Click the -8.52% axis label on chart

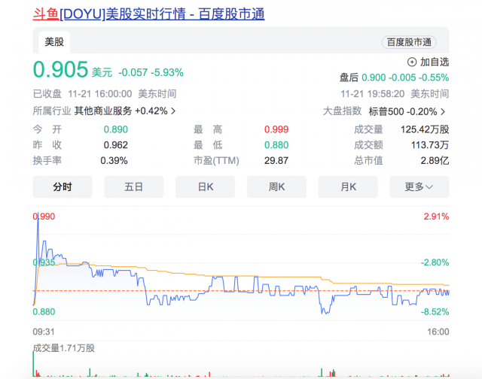(x=435, y=312)
